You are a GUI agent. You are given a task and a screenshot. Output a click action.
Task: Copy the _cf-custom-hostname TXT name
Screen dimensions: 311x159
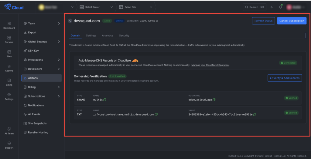point(156,115)
